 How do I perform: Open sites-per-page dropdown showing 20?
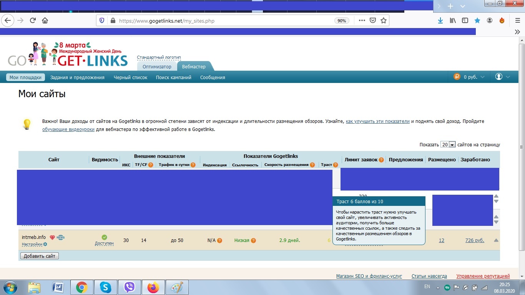(x=448, y=145)
